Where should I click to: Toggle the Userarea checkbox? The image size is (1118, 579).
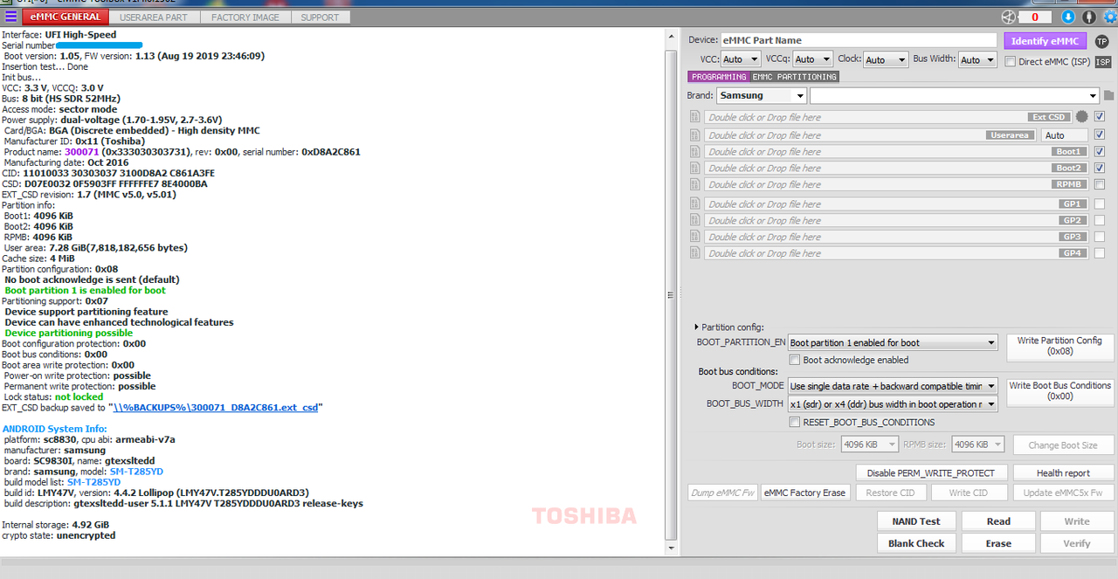coord(1100,135)
